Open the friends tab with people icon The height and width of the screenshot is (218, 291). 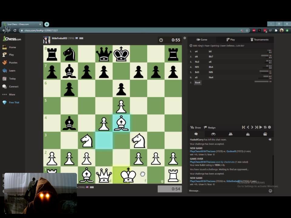pyautogui.click(x=230, y=134)
